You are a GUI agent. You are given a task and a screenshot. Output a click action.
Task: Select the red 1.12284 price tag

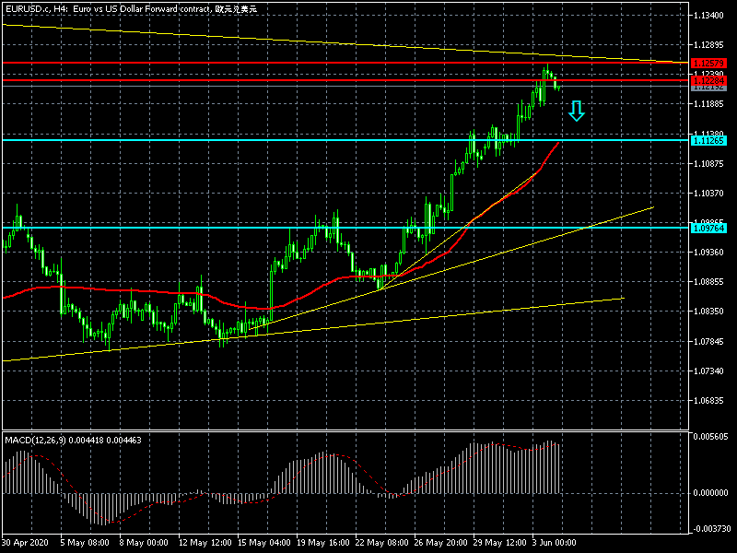tap(708, 81)
